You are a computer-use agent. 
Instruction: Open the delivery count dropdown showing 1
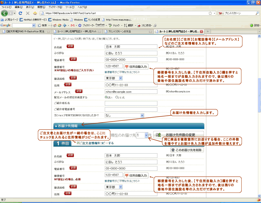pyautogui.click(x=146, y=135)
